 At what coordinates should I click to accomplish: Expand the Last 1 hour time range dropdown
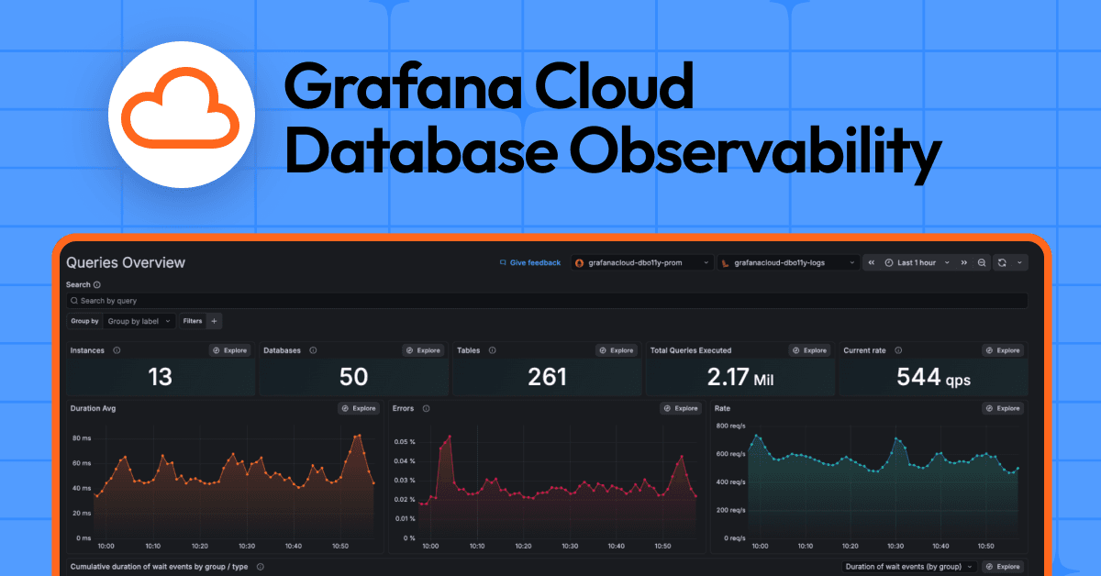pos(947,262)
